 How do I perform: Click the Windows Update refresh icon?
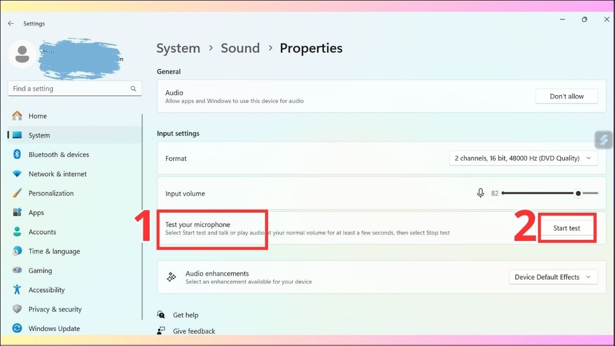click(17, 329)
